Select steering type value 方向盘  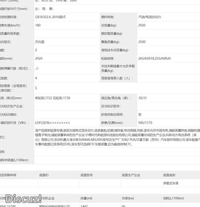[40, 42]
